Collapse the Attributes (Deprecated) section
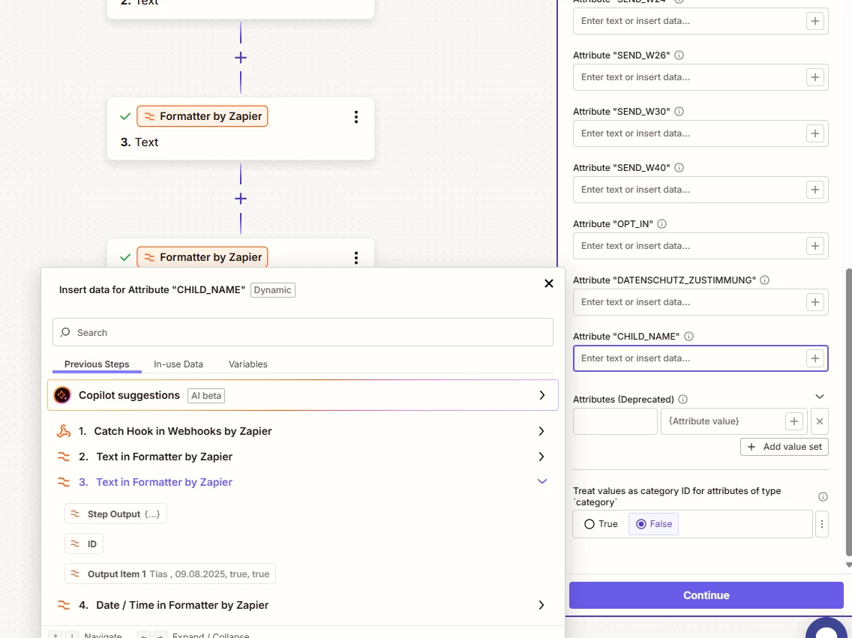Screen dimensions: 852x638 (x=820, y=397)
